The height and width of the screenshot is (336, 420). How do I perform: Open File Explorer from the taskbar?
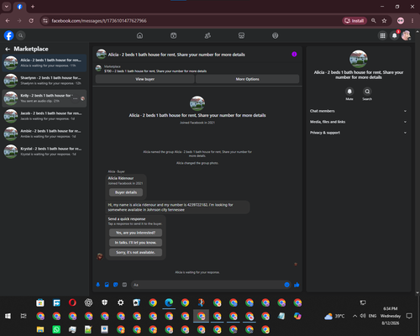click(40, 329)
